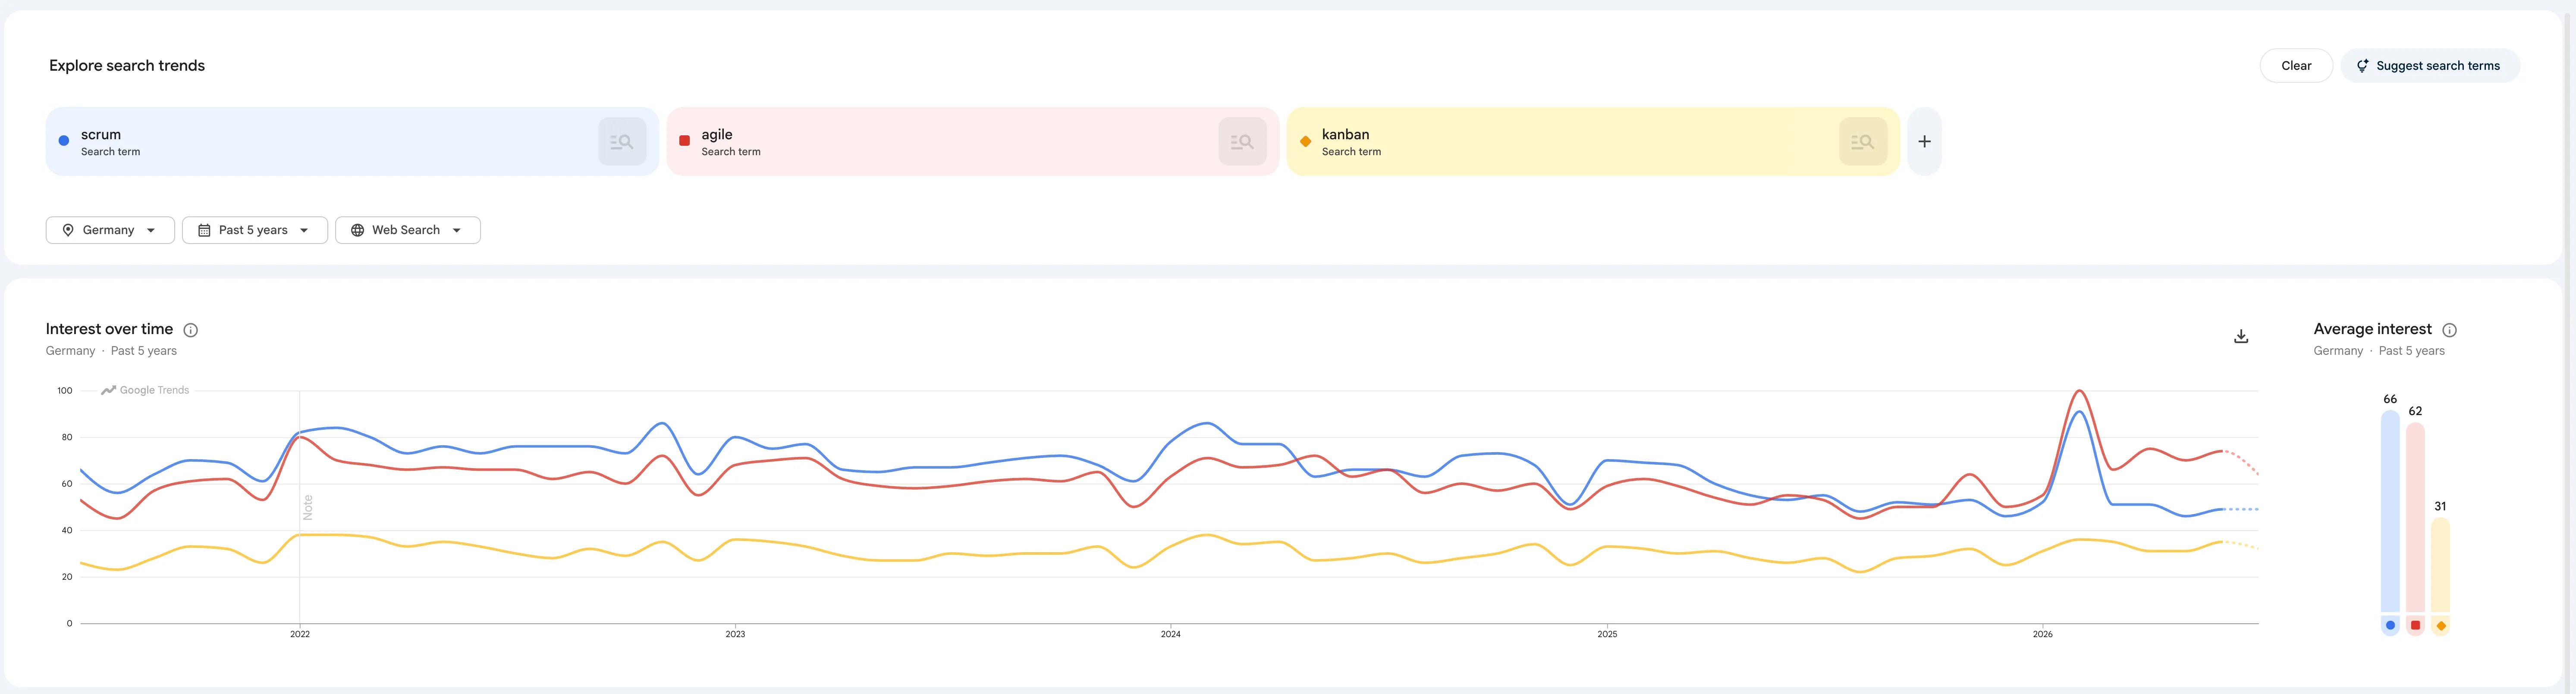Click the 2026 label on the time axis

coord(2043,634)
